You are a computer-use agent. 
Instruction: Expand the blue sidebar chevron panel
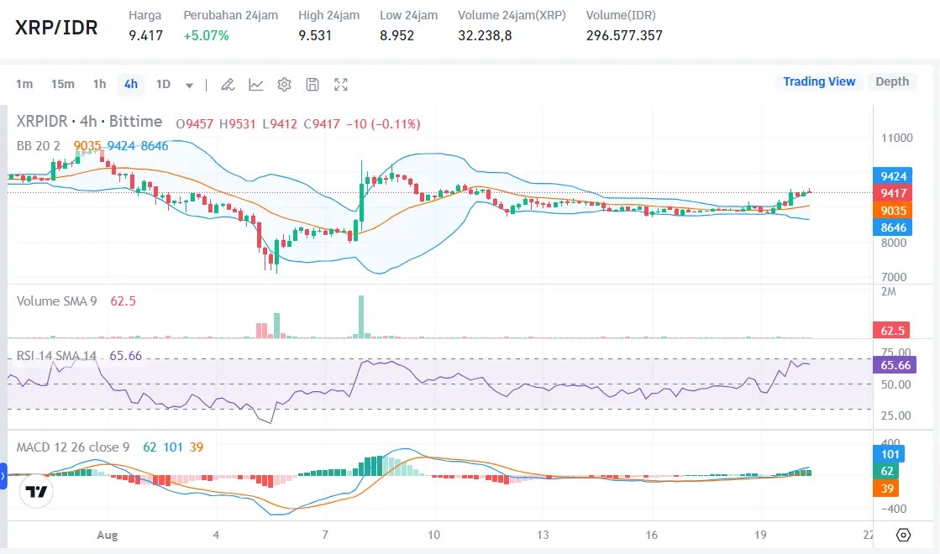3,476
